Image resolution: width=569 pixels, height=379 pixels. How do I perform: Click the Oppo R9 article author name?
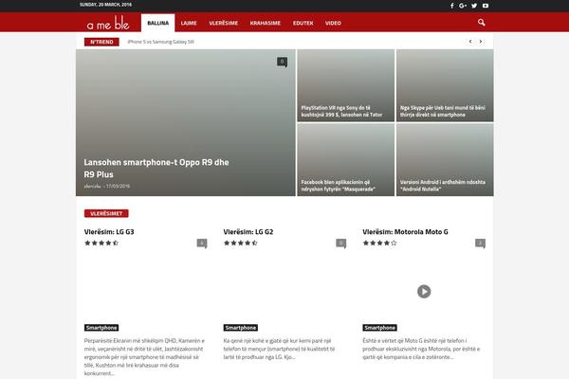(92, 186)
